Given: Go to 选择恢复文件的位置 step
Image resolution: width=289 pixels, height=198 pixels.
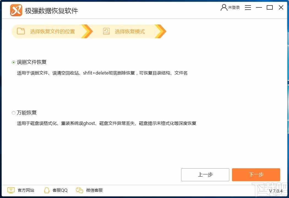Looking at the screenshot, I should click(x=52, y=32).
